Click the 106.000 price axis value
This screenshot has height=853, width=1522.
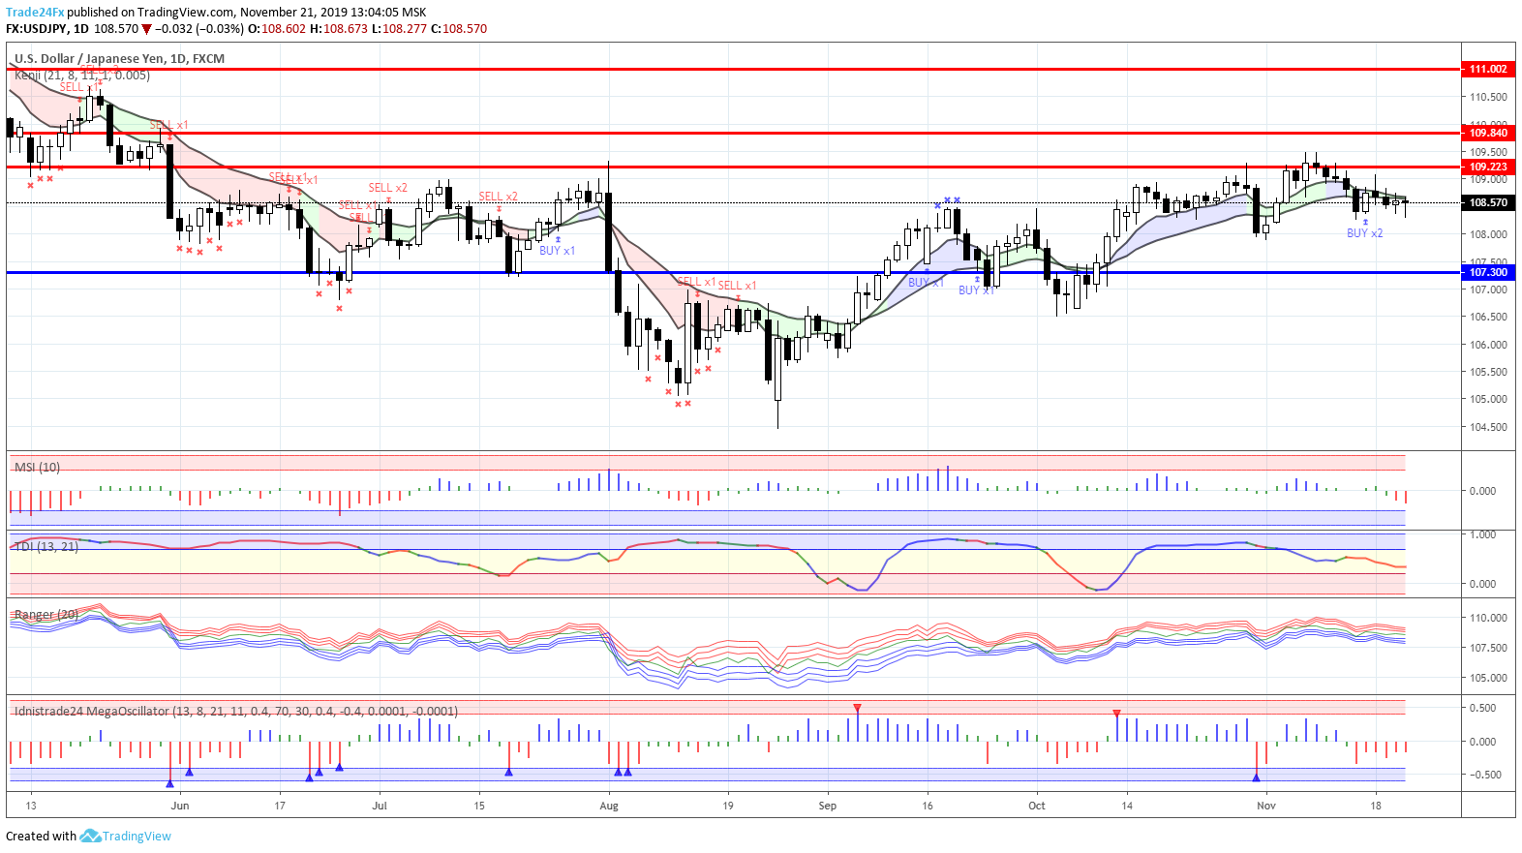coord(1488,345)
